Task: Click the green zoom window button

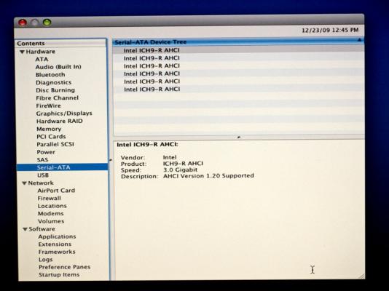Action: [47, 23]
